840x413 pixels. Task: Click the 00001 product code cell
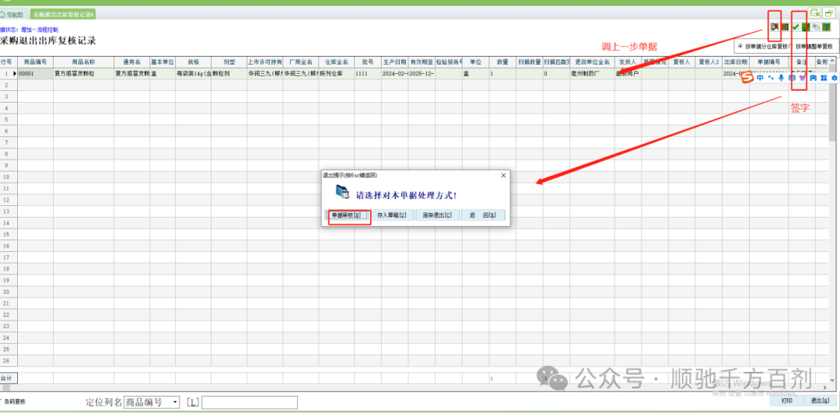35,74
